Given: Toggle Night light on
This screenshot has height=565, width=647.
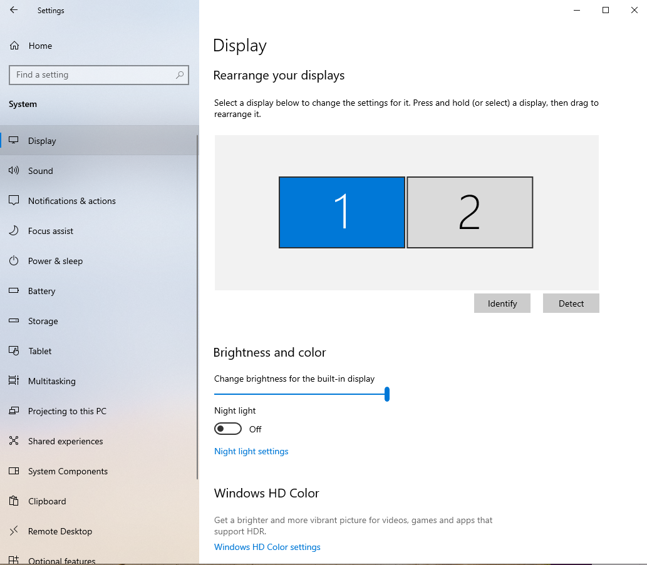Looking at the screenshot, I should (228, 429).
